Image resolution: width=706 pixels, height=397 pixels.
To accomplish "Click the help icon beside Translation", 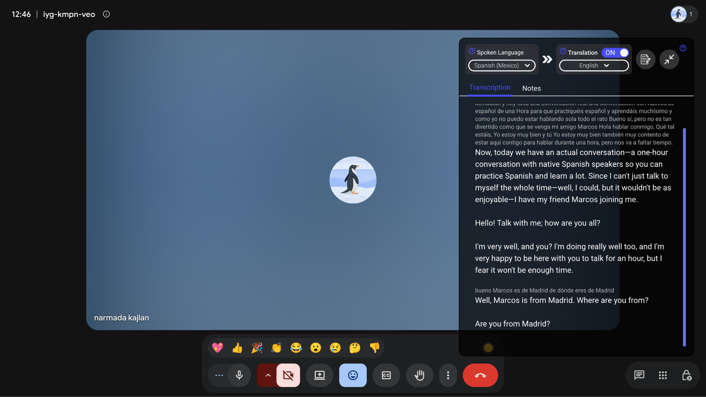I will coord(563,51).
